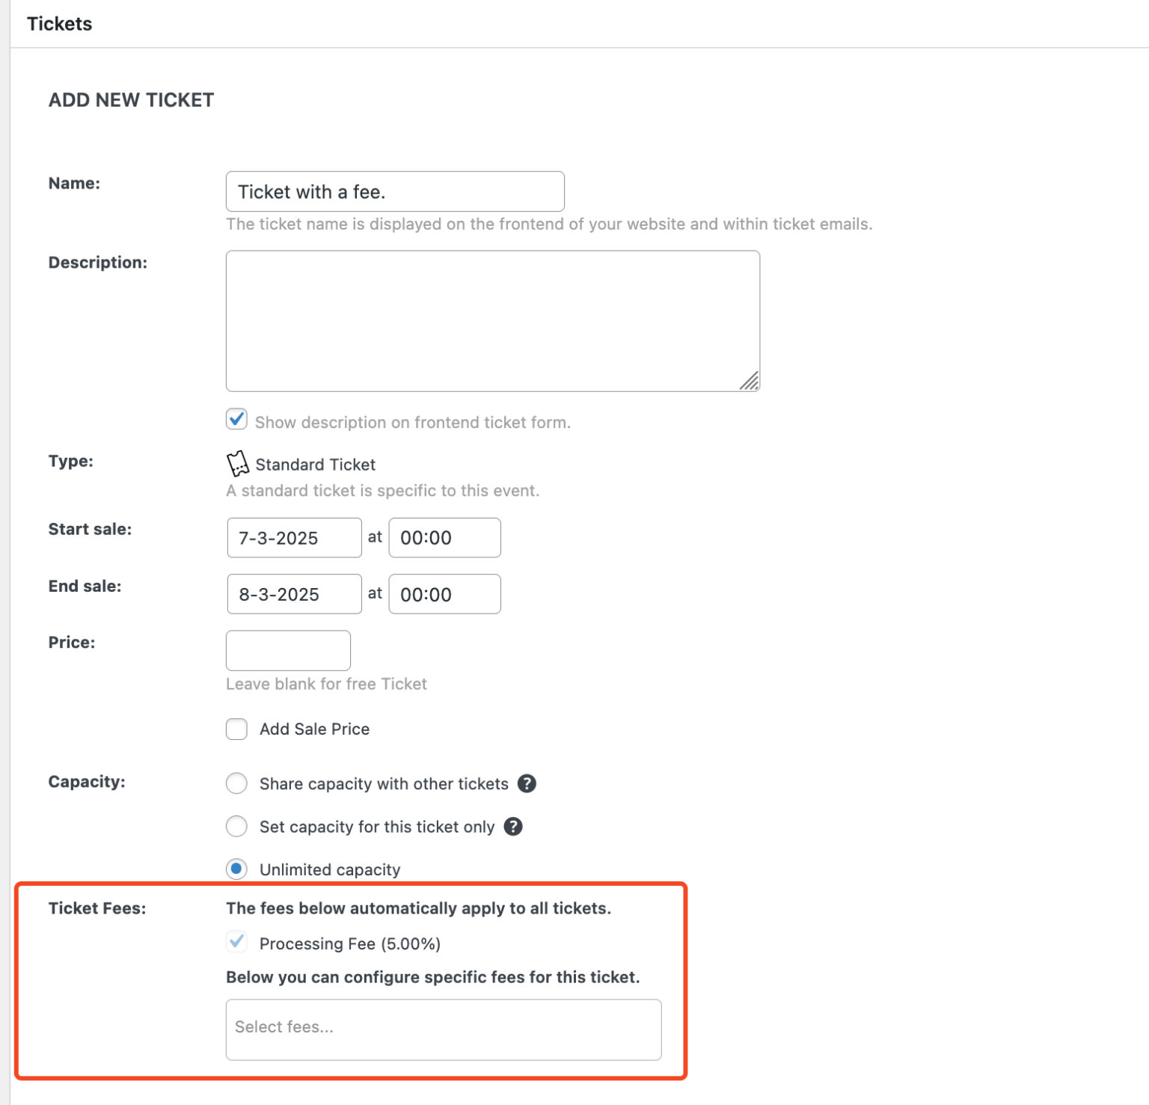Uncheck show description on frontend ticket form

(236, 420)
